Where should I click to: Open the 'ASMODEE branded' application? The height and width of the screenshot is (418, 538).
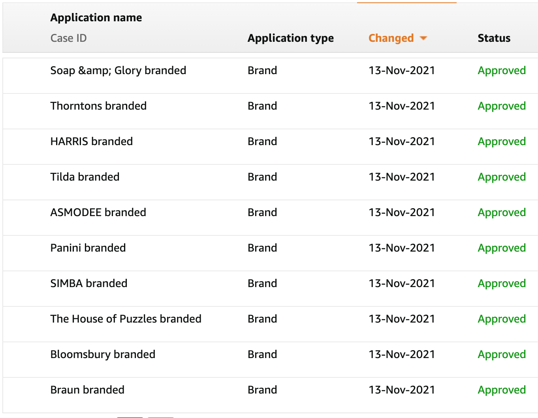pos(98,213)
